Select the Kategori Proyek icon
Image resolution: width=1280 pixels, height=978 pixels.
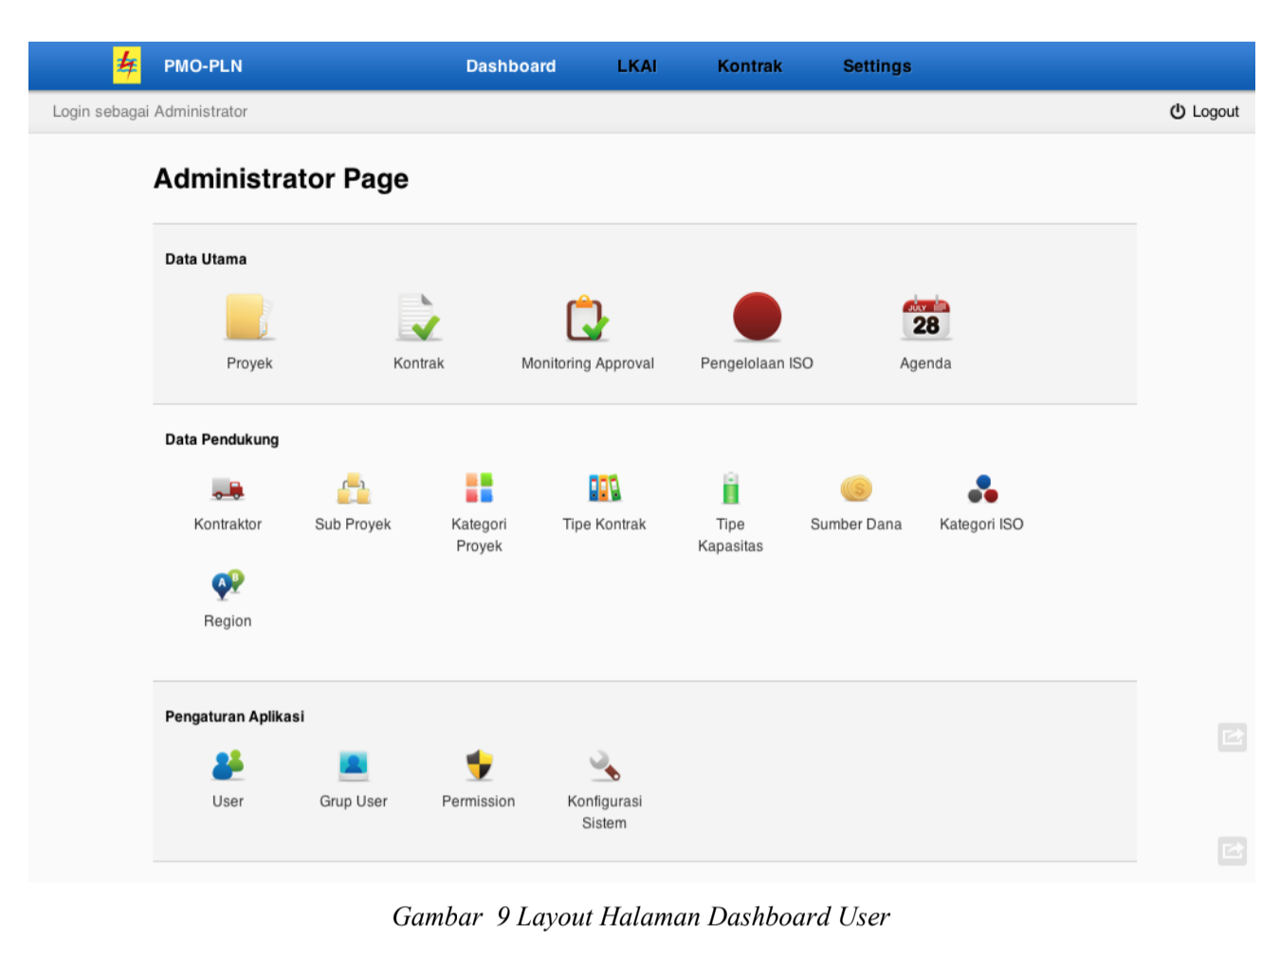click(479, 489)
